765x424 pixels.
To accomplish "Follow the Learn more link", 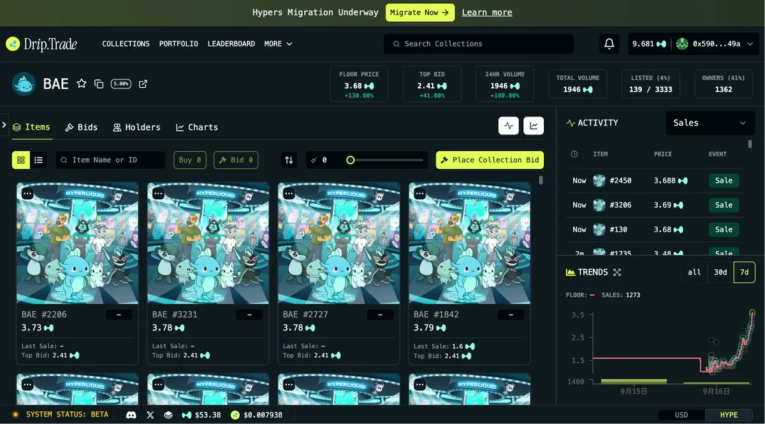I will 487,13.
